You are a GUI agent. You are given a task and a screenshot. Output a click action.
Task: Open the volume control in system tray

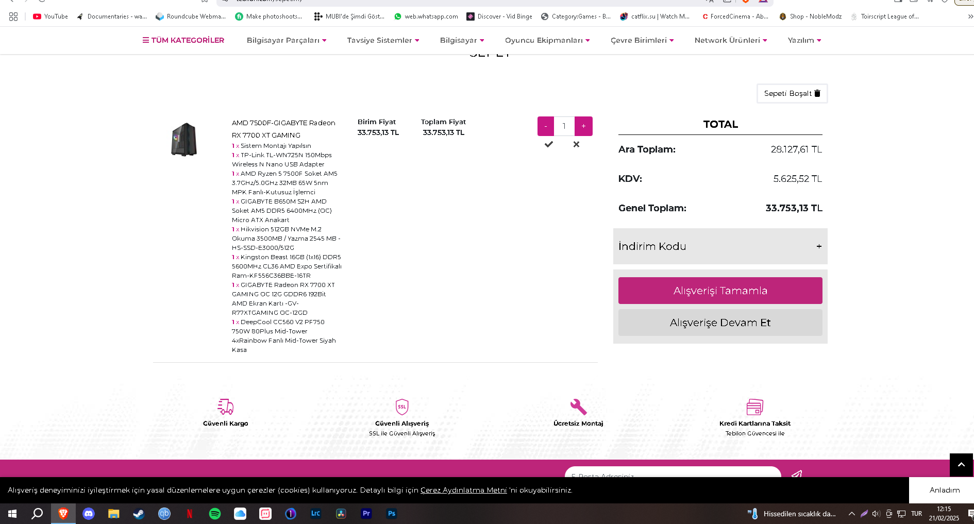[x=876, y=514]
